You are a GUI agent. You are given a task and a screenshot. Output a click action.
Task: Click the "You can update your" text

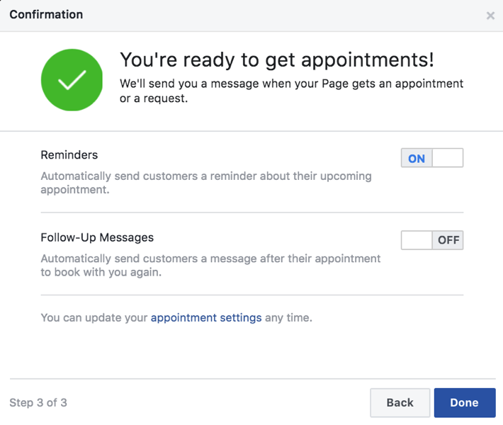coord(95,318)
